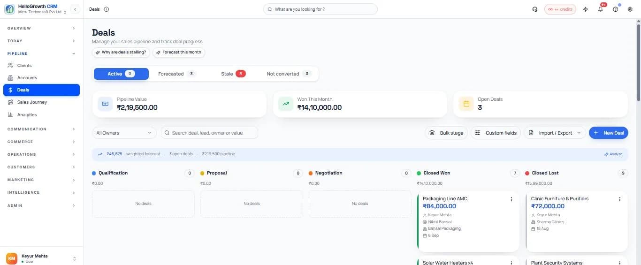Viewport: 641px width, 265px height.
Task: Click the Closed Won column header
Action: click(x=468, y=173)
